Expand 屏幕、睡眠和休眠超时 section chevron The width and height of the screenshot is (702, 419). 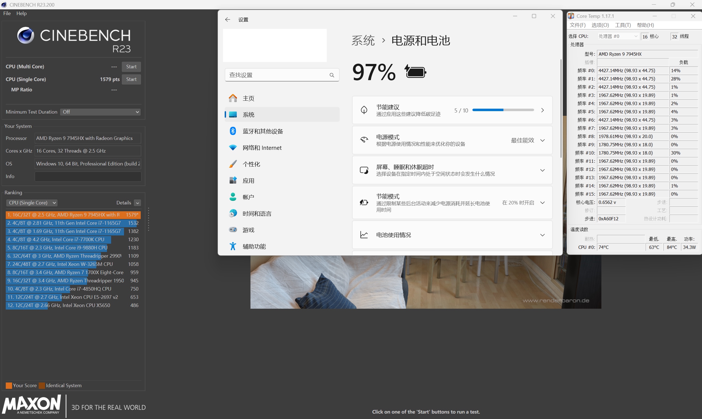pos(542,170)
